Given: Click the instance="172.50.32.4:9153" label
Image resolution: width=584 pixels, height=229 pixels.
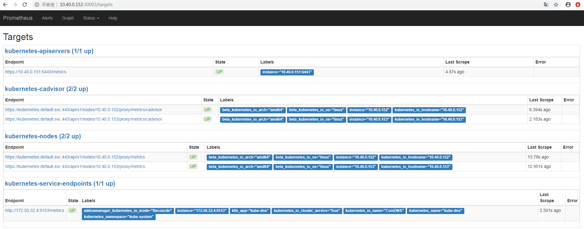Looking at the screenshot, I should point(202,211).
